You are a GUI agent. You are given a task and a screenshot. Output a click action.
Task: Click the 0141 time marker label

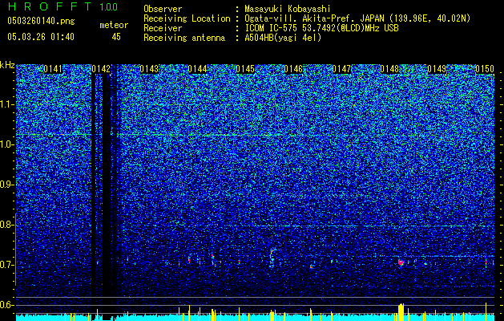point(53,69)
